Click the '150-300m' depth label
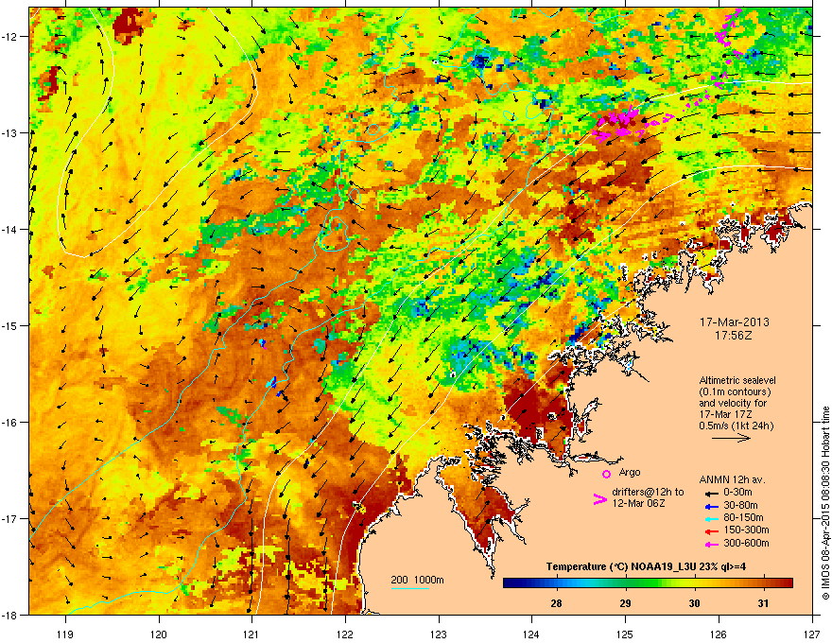832x643 pixels. point(746,530)
